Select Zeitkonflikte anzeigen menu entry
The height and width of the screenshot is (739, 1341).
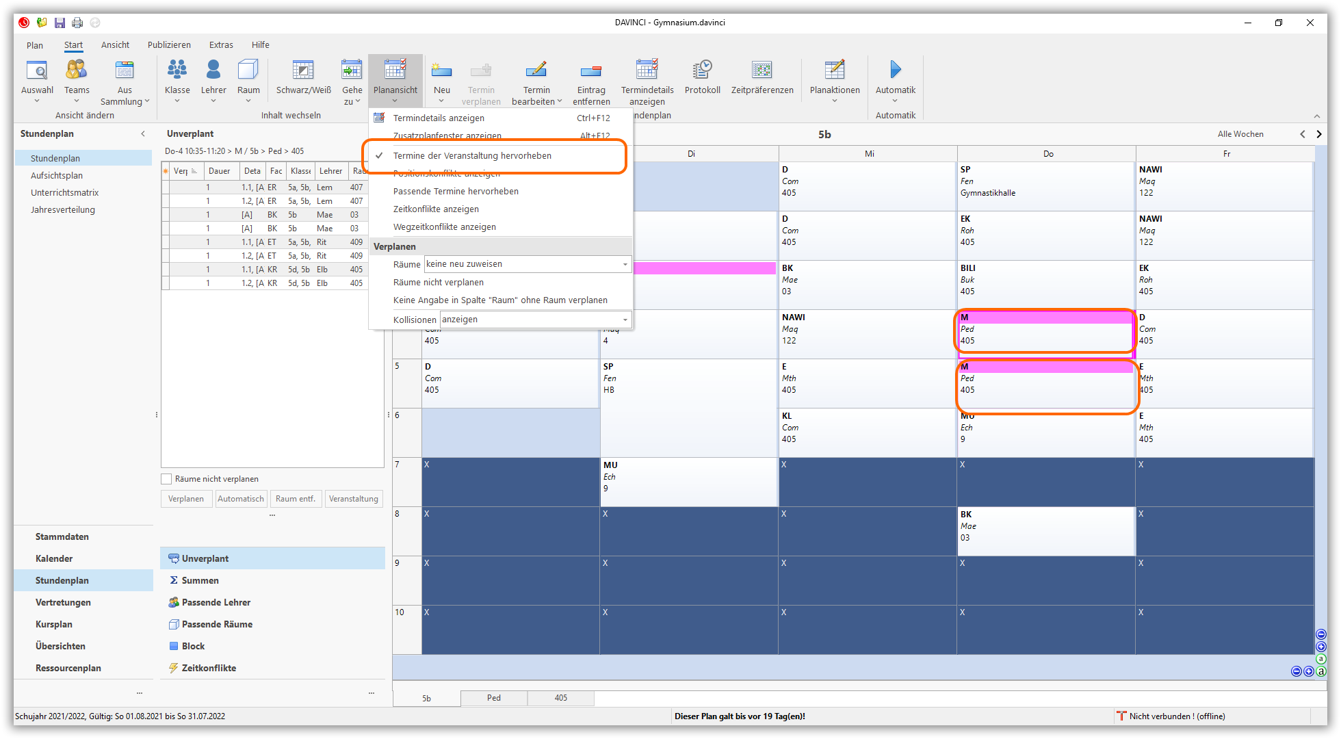(x=436, y=209)
